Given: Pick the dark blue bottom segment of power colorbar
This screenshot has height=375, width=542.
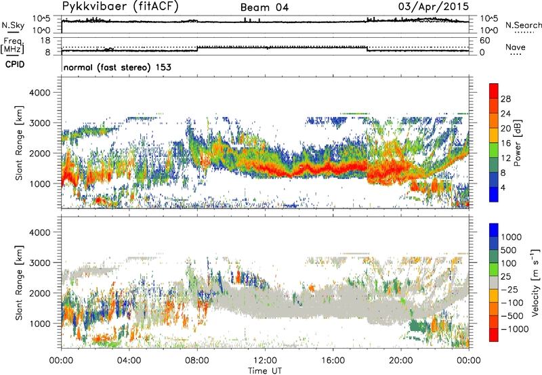Looking at the screenshot, I should click(494, 194).
